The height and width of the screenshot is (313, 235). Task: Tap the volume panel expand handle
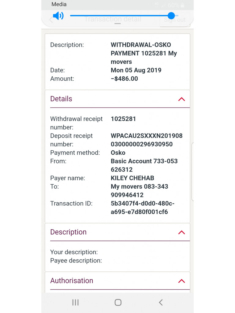click(x=117, y=23)
